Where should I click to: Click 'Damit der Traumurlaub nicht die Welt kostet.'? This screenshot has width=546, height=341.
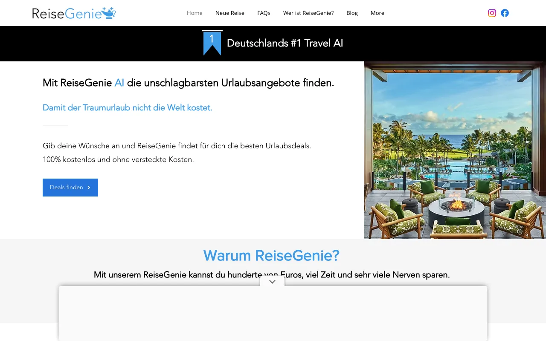point(128,107)
